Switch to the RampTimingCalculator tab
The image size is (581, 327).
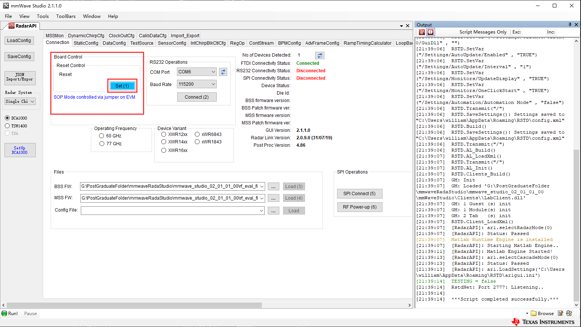[368, 43]
